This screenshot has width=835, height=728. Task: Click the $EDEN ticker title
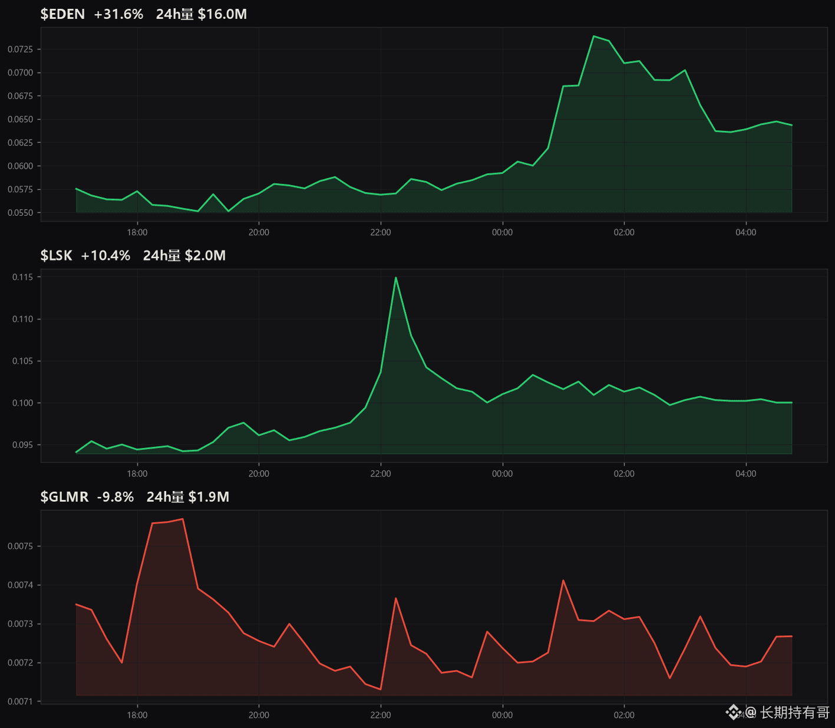(x=62, y=14)
